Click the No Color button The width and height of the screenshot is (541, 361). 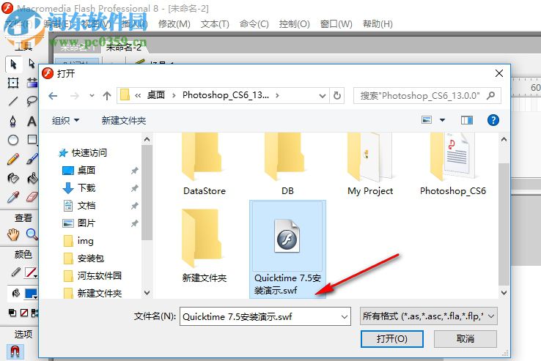click(x=23, y=313)
